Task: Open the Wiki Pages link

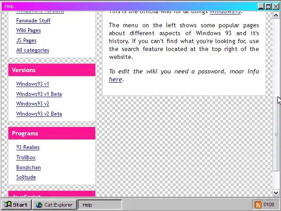Action: (x=29, y=30)
